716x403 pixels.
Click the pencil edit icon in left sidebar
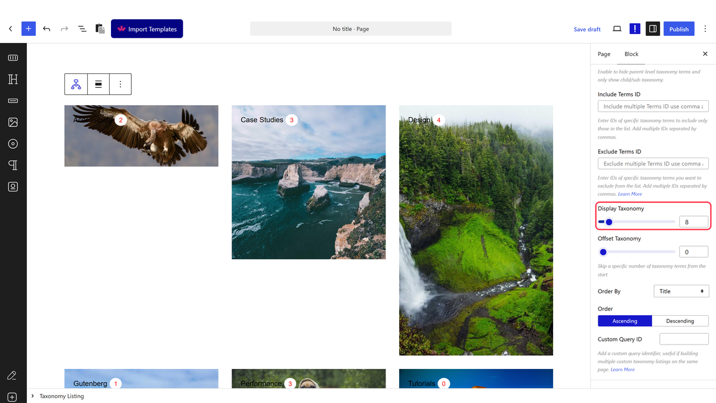12,376
